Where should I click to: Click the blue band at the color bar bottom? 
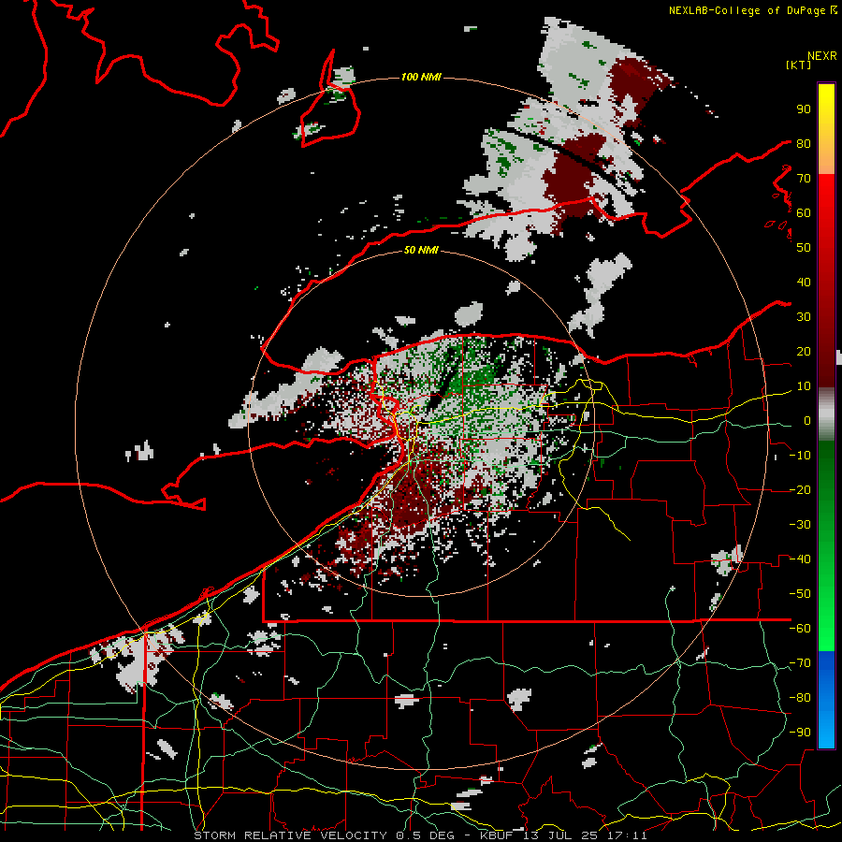(826, 700)
